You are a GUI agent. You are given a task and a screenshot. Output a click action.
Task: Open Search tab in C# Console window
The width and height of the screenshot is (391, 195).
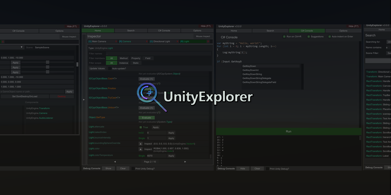(x=270, y=30)
